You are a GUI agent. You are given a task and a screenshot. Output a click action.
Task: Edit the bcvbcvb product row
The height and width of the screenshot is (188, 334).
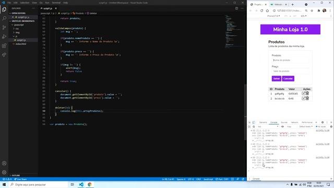click(x=304, y=98)
